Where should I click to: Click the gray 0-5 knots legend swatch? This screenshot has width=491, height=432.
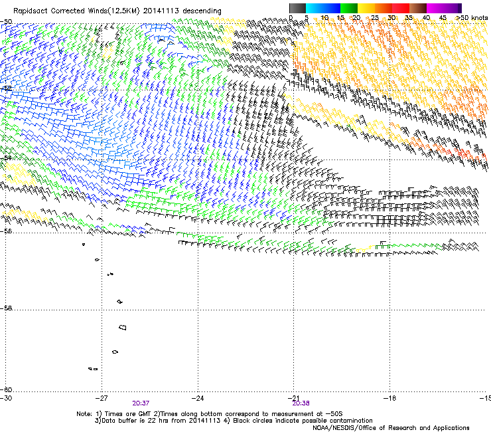pyautogui.click(x=297, y=8)
